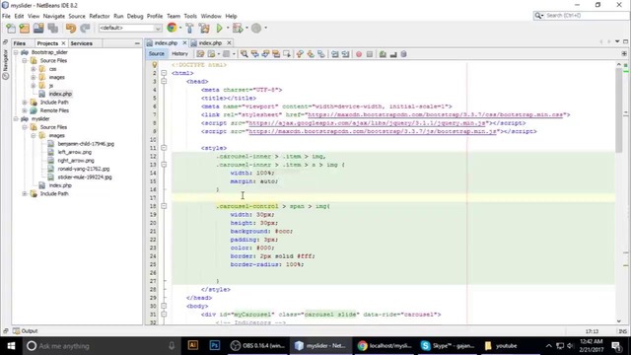Collapse the myslider project node

[16, 118]
